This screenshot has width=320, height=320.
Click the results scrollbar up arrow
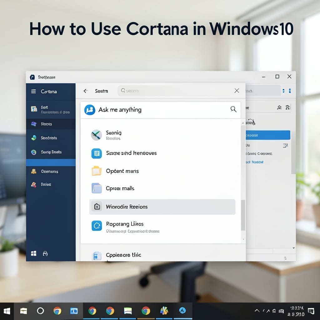243,123
